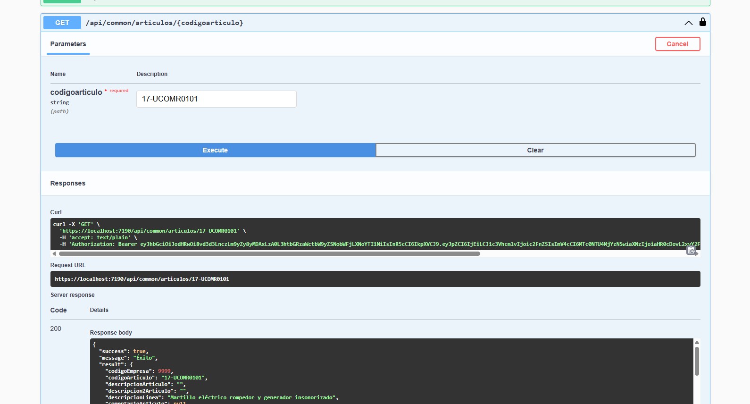Screen dimensions: 750x404
Task: Click the codigoarticulo parameter name
Action: coord(76,92)
